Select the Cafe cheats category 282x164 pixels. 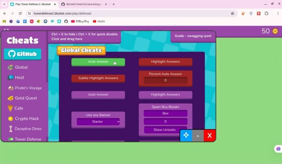coord(19,108)
